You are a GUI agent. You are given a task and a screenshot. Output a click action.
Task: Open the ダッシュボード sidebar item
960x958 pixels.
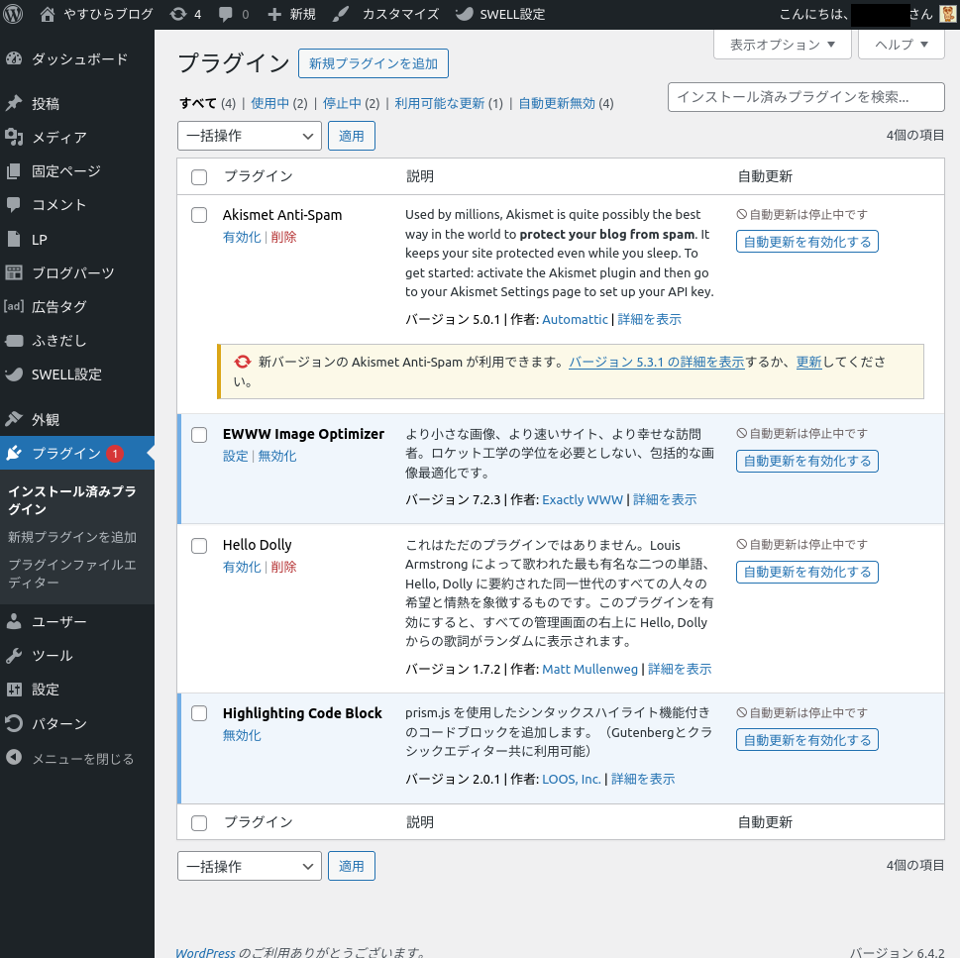[79, 59]
